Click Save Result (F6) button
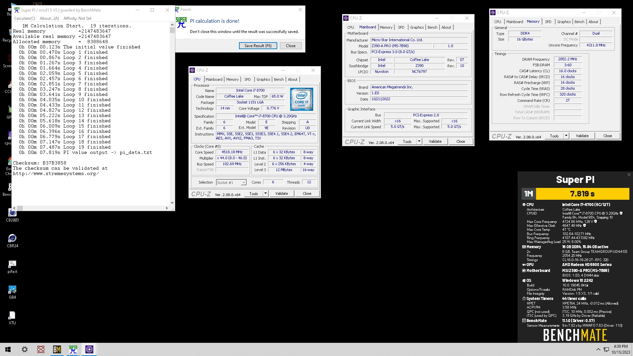This screenshot has height=356, width=633. click(x=258, y=46)
